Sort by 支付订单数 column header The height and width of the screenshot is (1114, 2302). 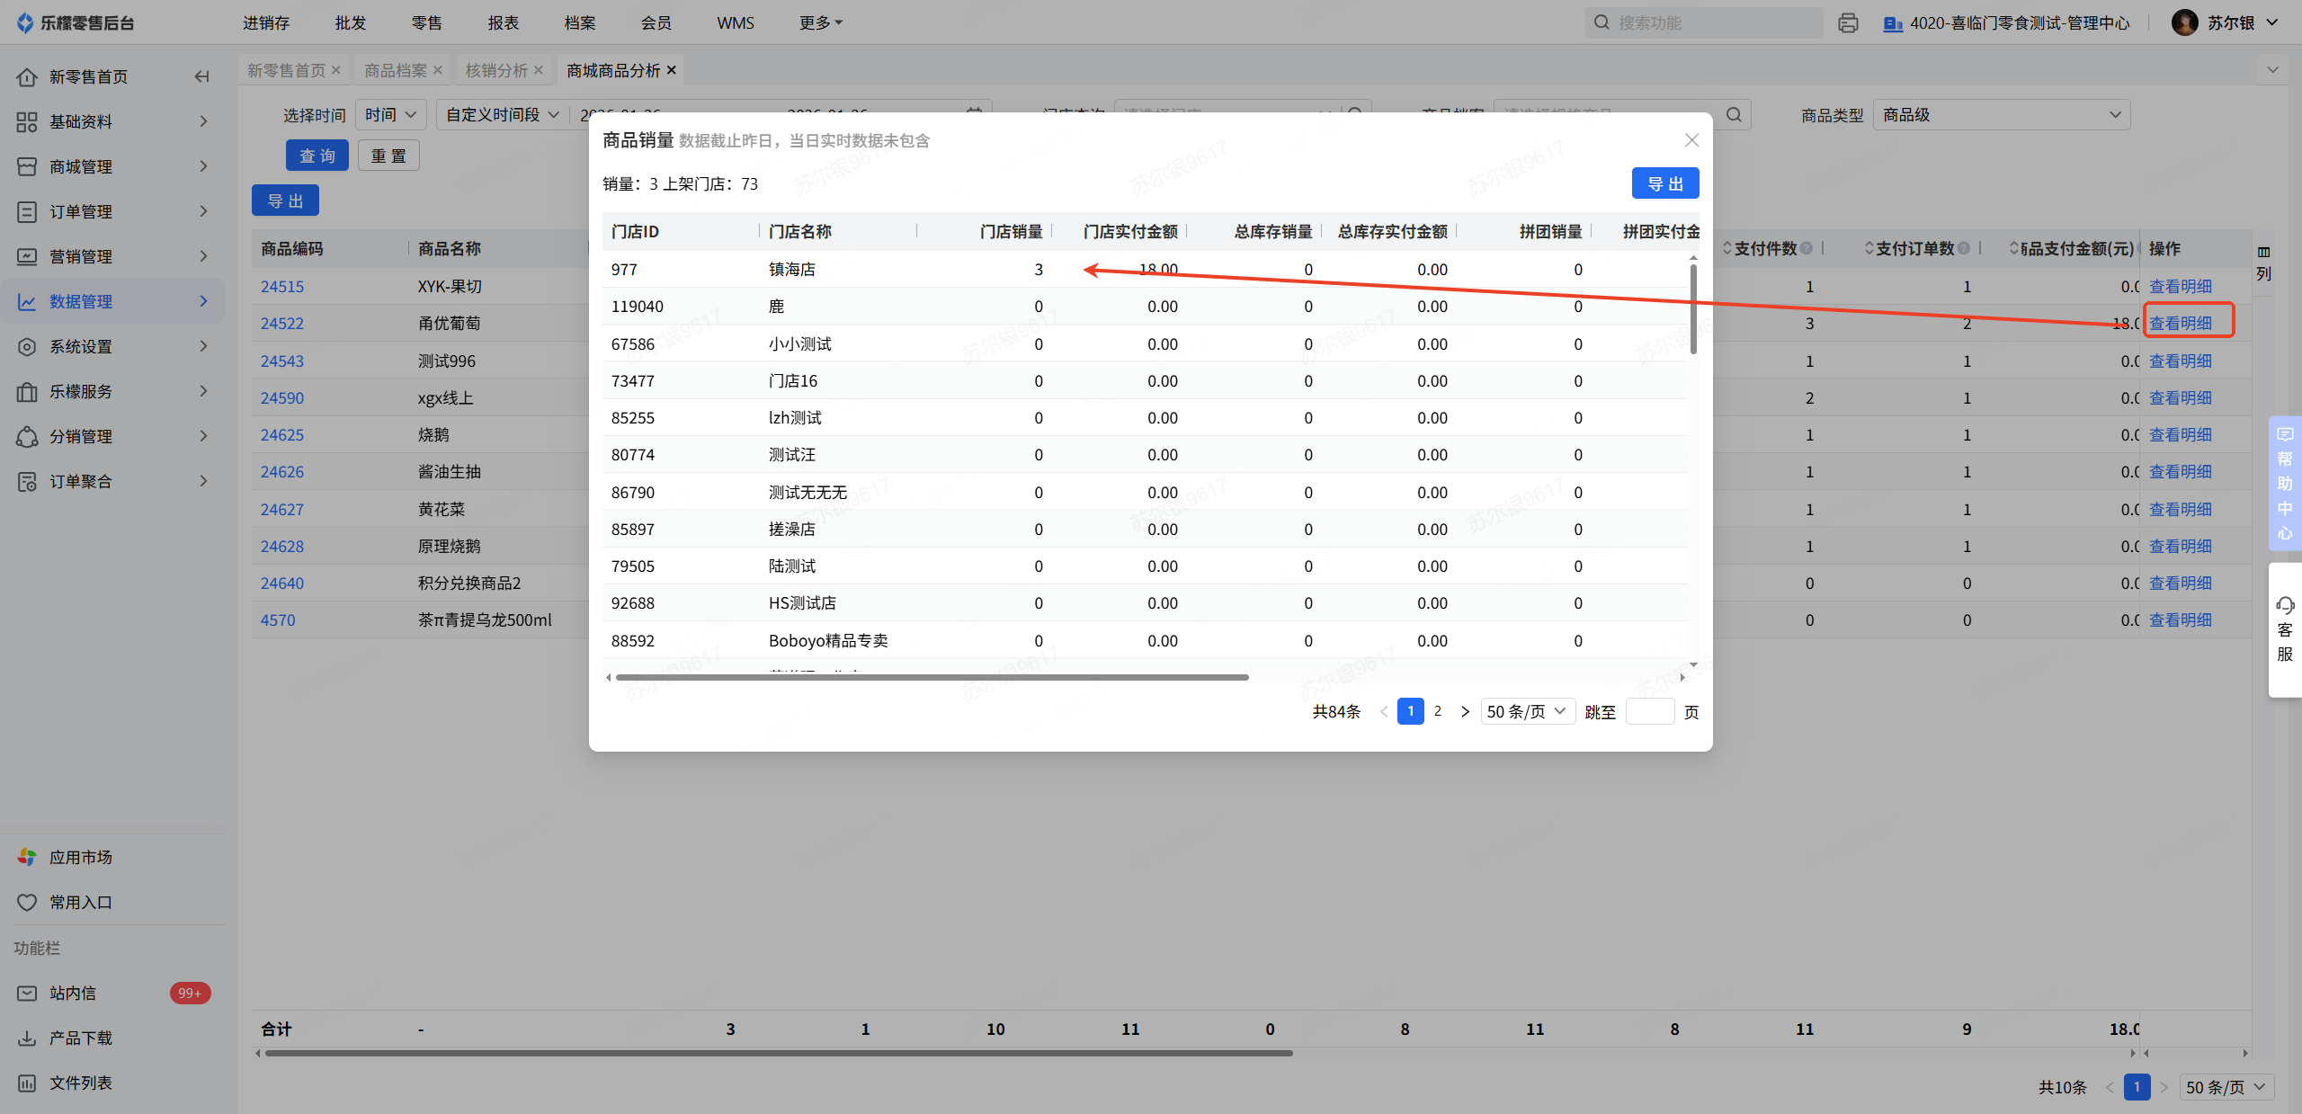point(1914,248)
